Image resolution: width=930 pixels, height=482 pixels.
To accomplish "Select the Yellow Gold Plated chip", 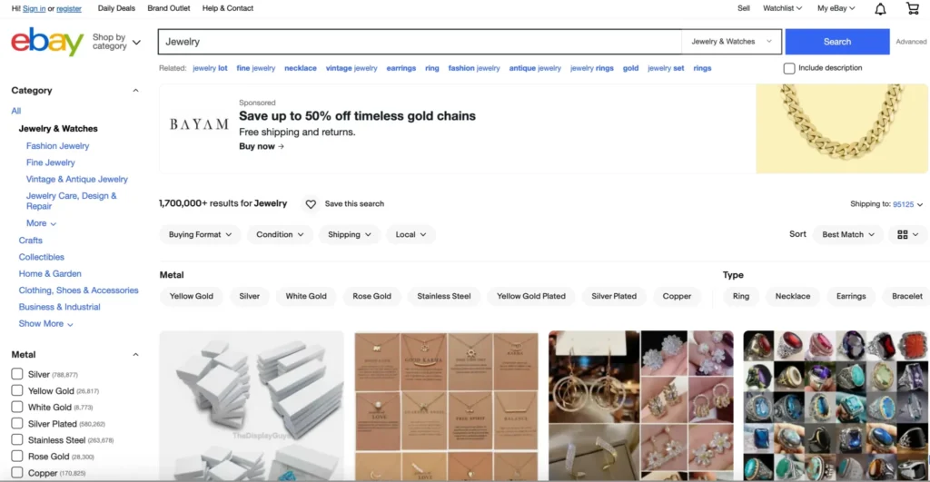I will click(530, 297).
